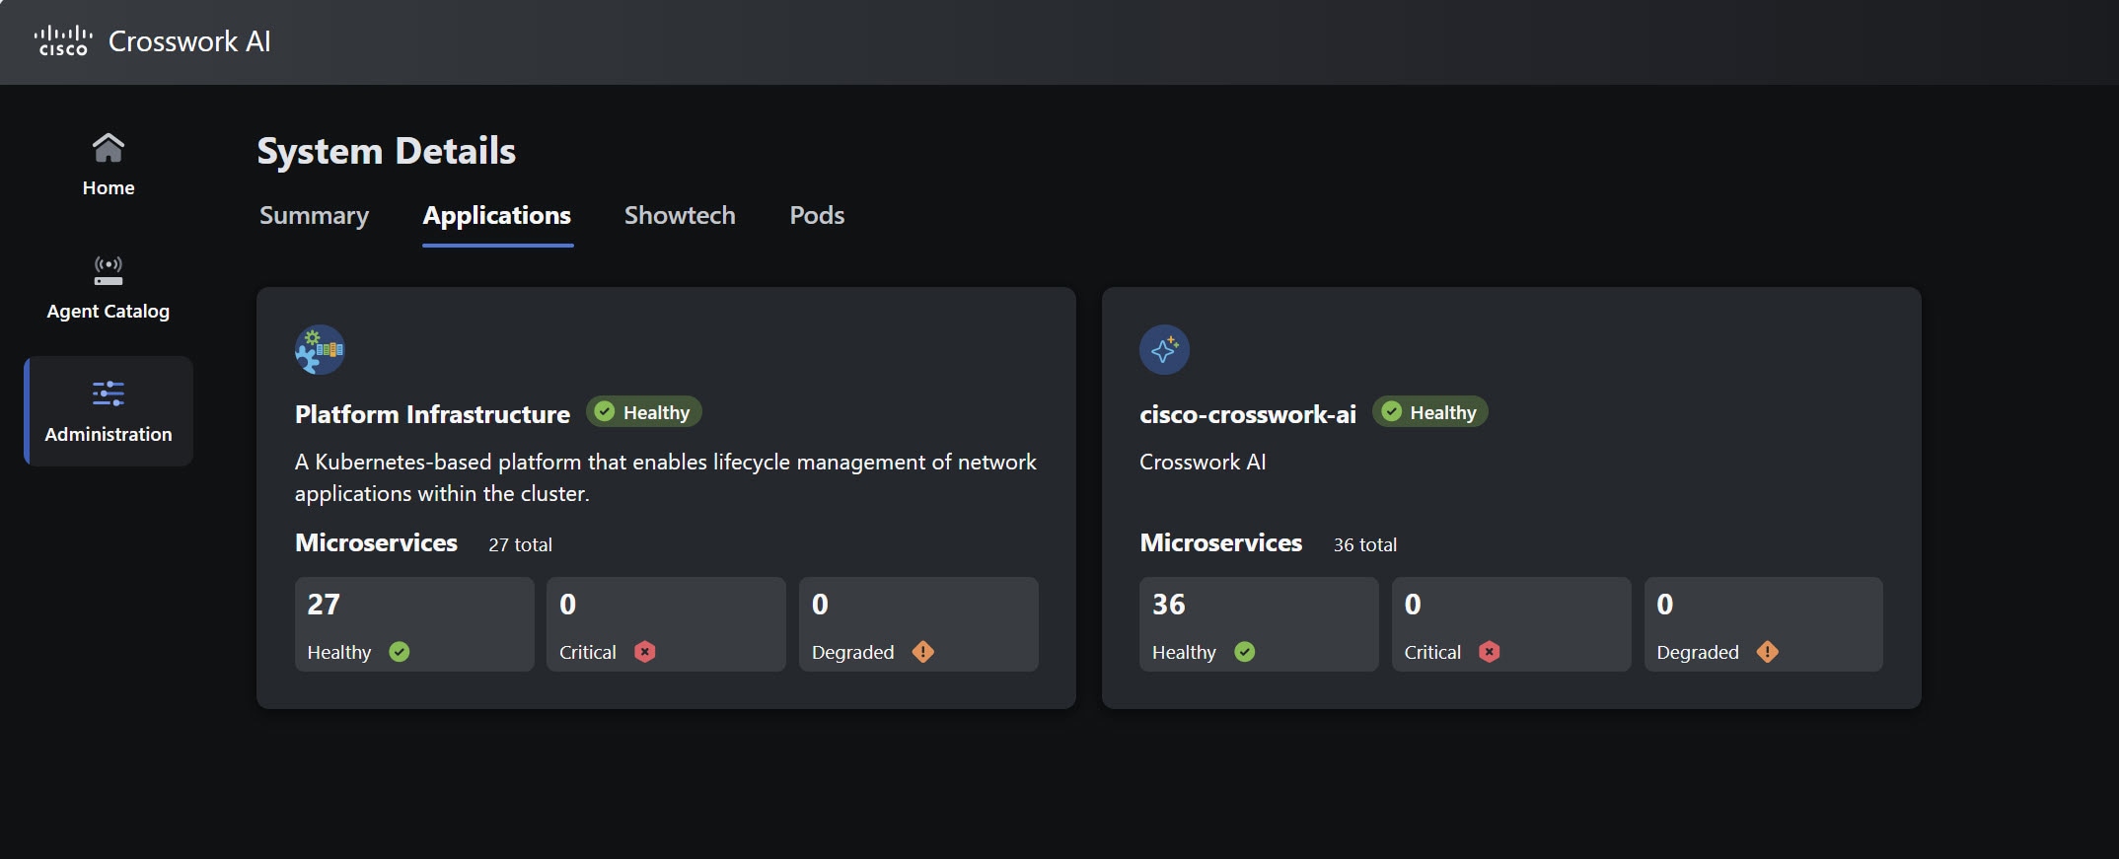2119x859 pixels.
Task: Click the '27 total' microservices label
Action: [520, 544]
